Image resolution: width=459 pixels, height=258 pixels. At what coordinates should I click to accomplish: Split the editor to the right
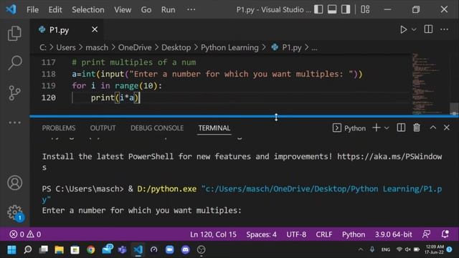(428, 29)
